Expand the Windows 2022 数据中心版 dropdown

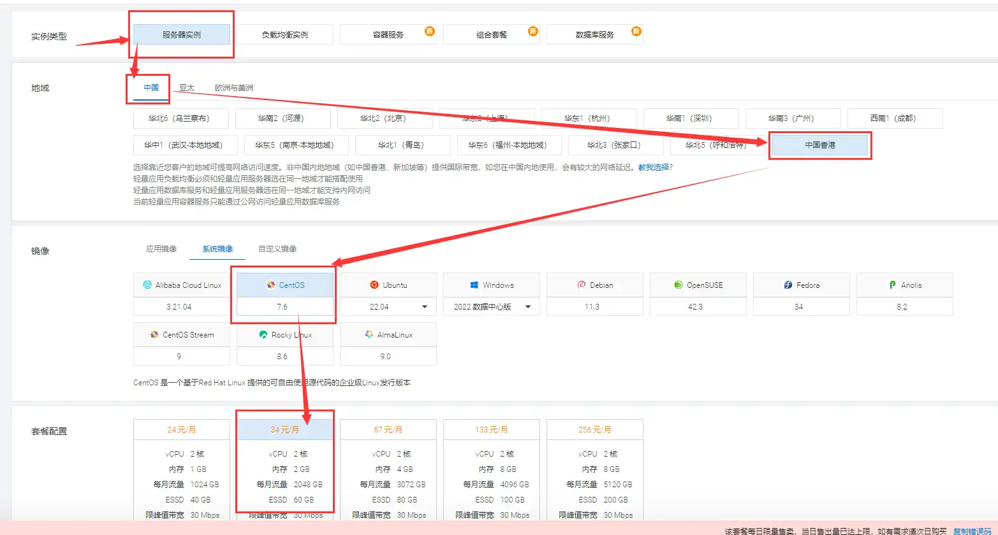pyautogui.click(x=492, y=307)
